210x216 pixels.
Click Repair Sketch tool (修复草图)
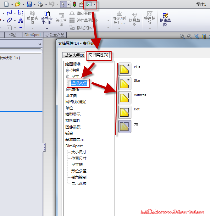pos(135,20)
